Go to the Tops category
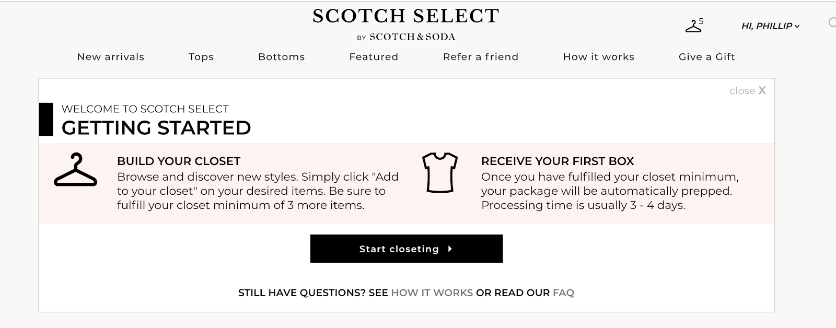The height and width of the screenshot is (328, 836). pyautogui.click(x=201, y=57)
